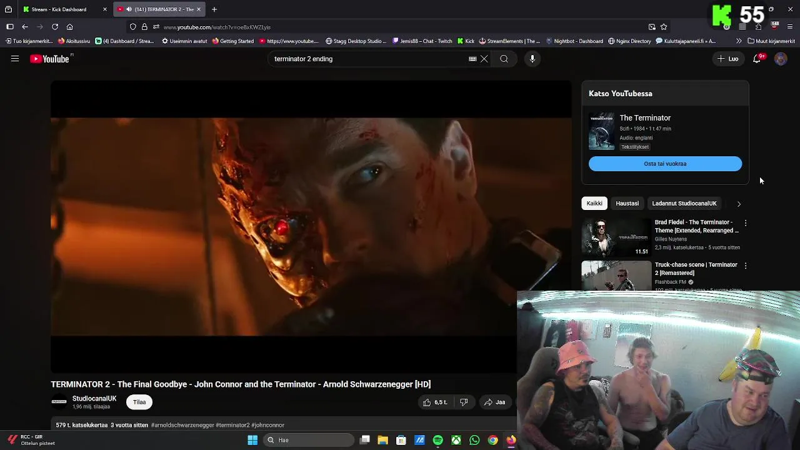The width and height of the screenshot is (800, 450).
Task: Open Tuo kirjanmerkit bookmark item
Action: (x=29, y=41)
